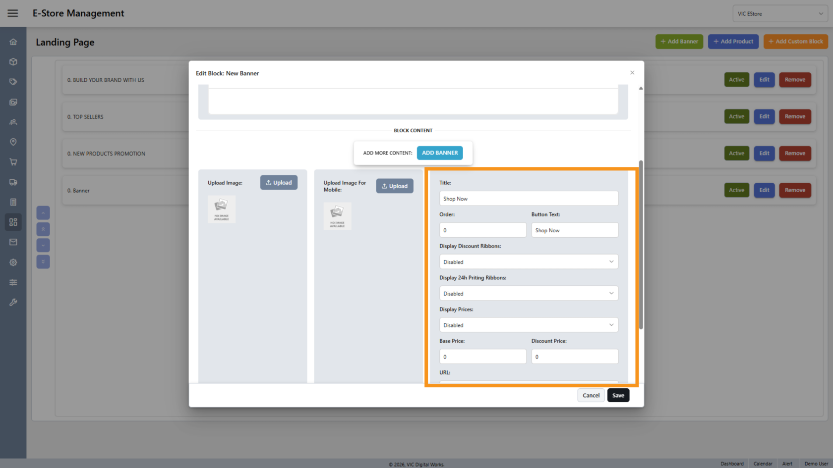
Task: Expand the Display Discount Ribbons dropdown
Action: pos(529,262)
